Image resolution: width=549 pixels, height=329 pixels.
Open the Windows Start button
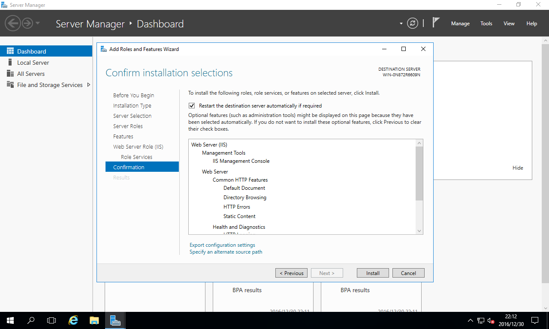[10, 320]
